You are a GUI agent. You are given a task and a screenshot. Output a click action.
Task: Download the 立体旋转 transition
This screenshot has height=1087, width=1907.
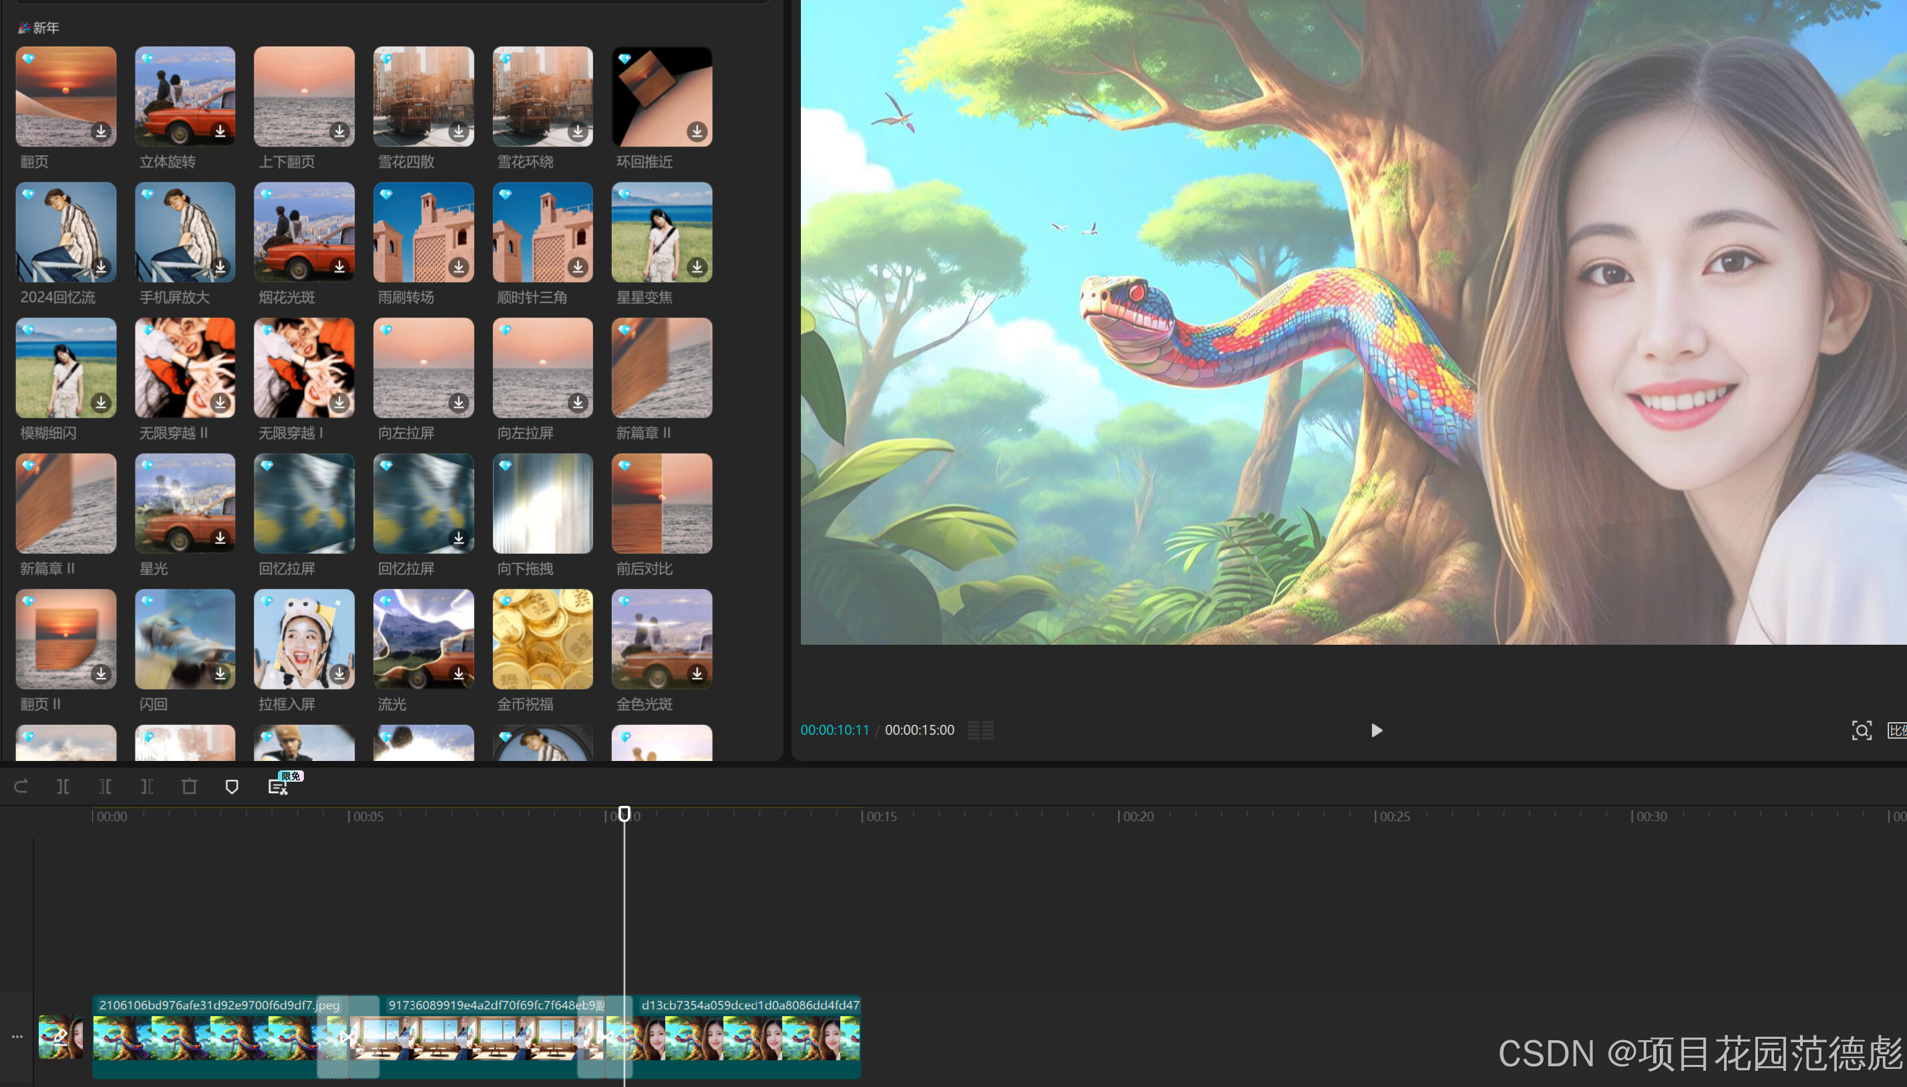tap(220, 132)
